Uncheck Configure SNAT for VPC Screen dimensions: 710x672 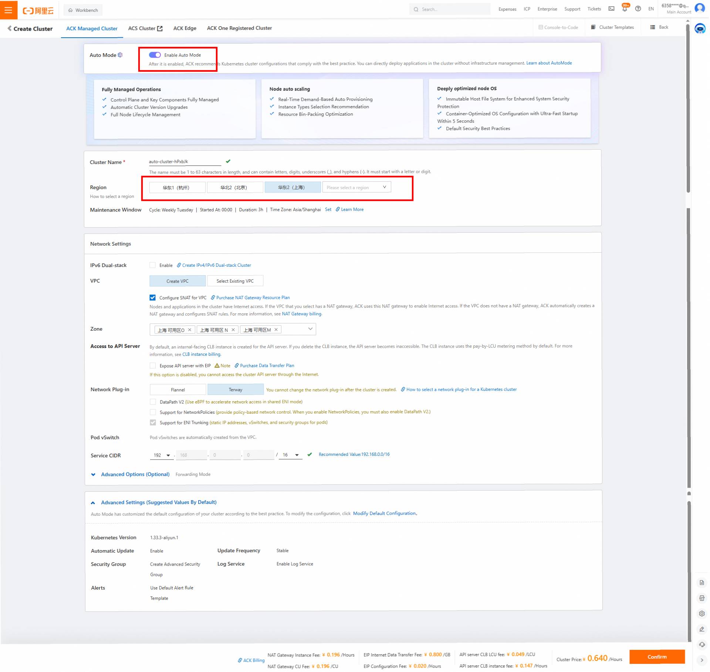click(152, 298)
